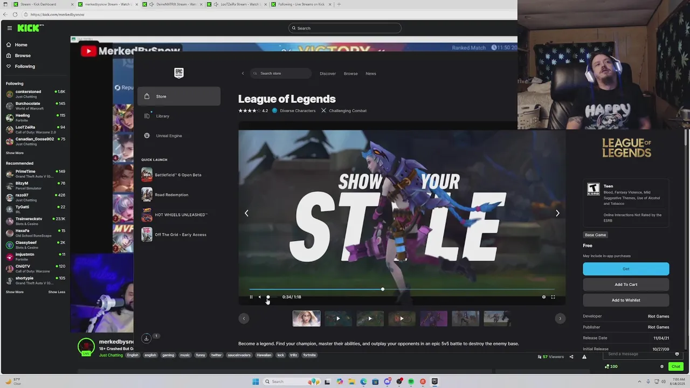
Task: Show previous media with left arrow on trailer
Action: tap(246, 213)
